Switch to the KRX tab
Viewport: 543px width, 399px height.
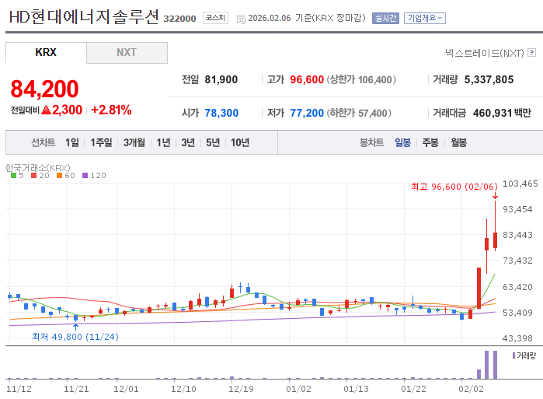tap(46, 52)
